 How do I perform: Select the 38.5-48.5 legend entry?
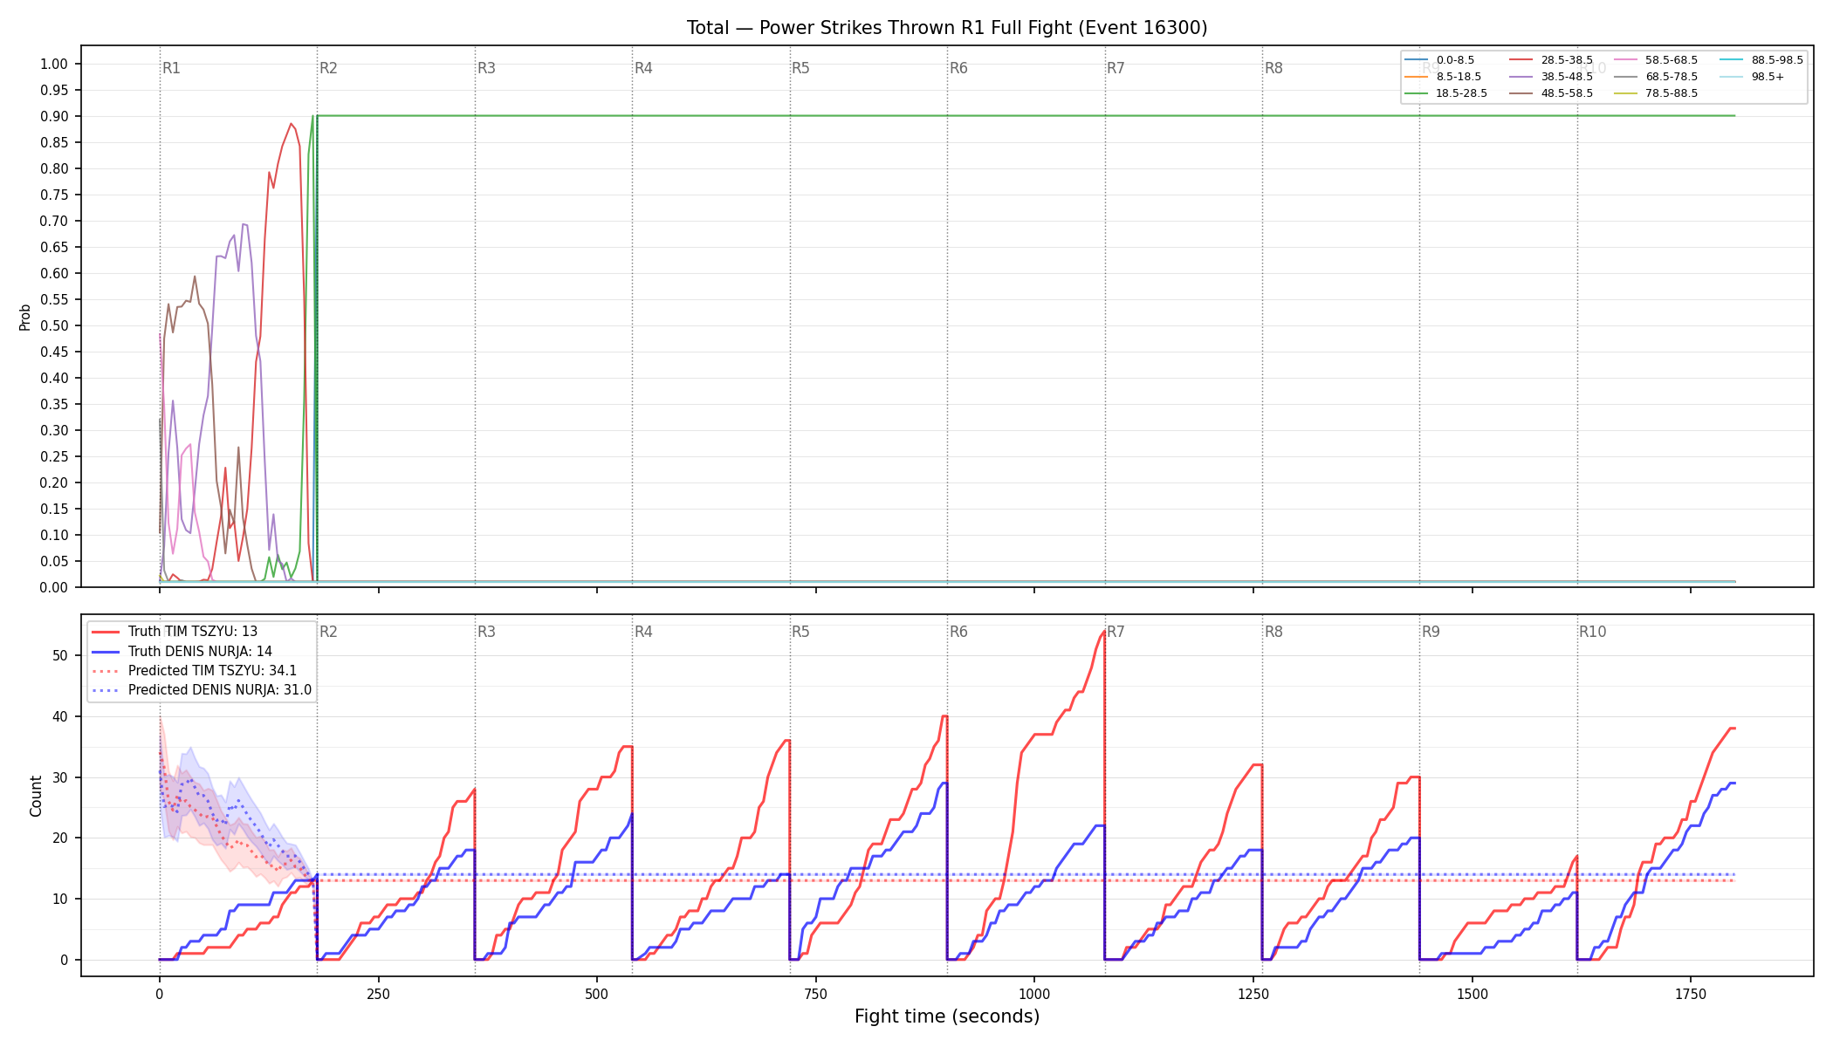coord(1551,77)
